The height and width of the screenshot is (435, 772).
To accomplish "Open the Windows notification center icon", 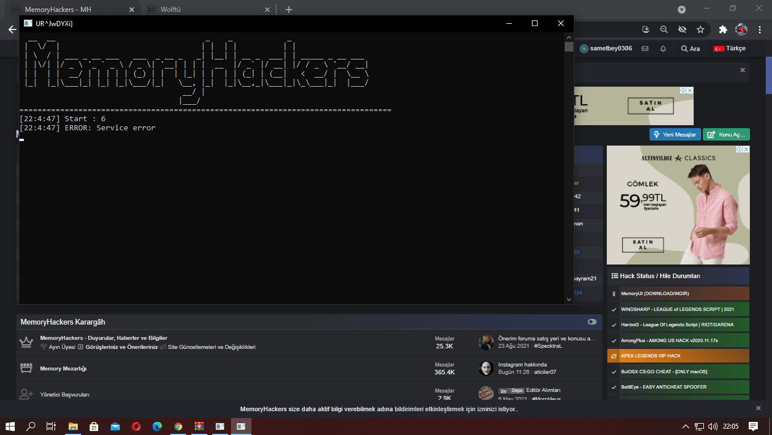I will pos(753,426).
